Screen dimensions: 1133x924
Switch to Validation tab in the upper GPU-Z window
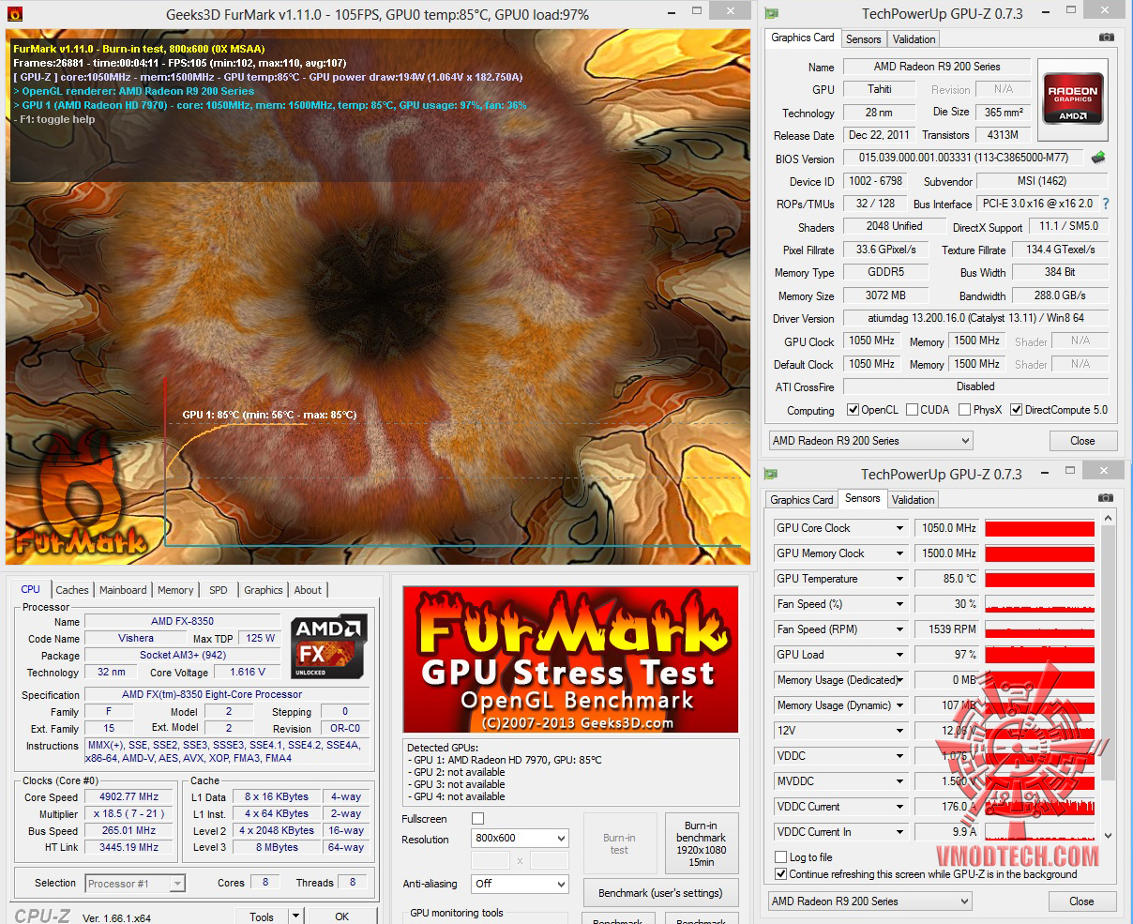(914, 39)
